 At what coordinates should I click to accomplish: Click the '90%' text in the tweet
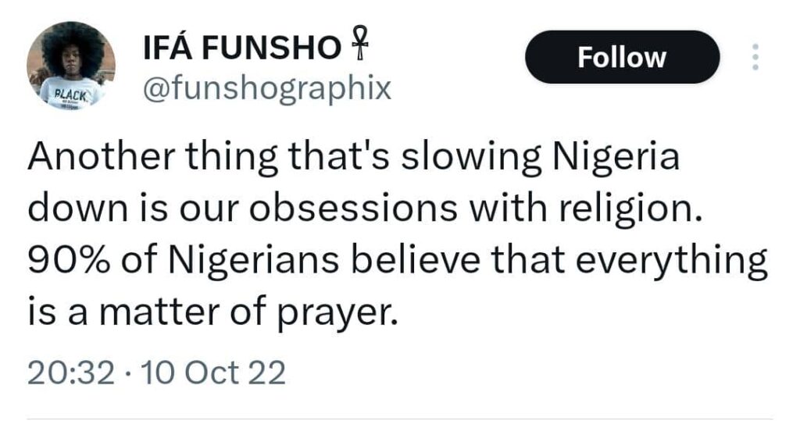[x=69, y=261]
